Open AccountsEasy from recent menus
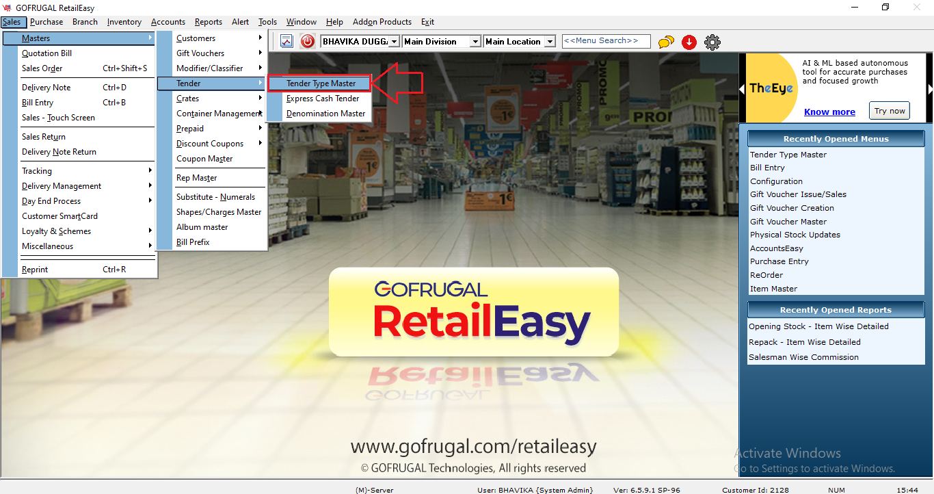Viewport: 934px width, 494px height. click(777, 248)
